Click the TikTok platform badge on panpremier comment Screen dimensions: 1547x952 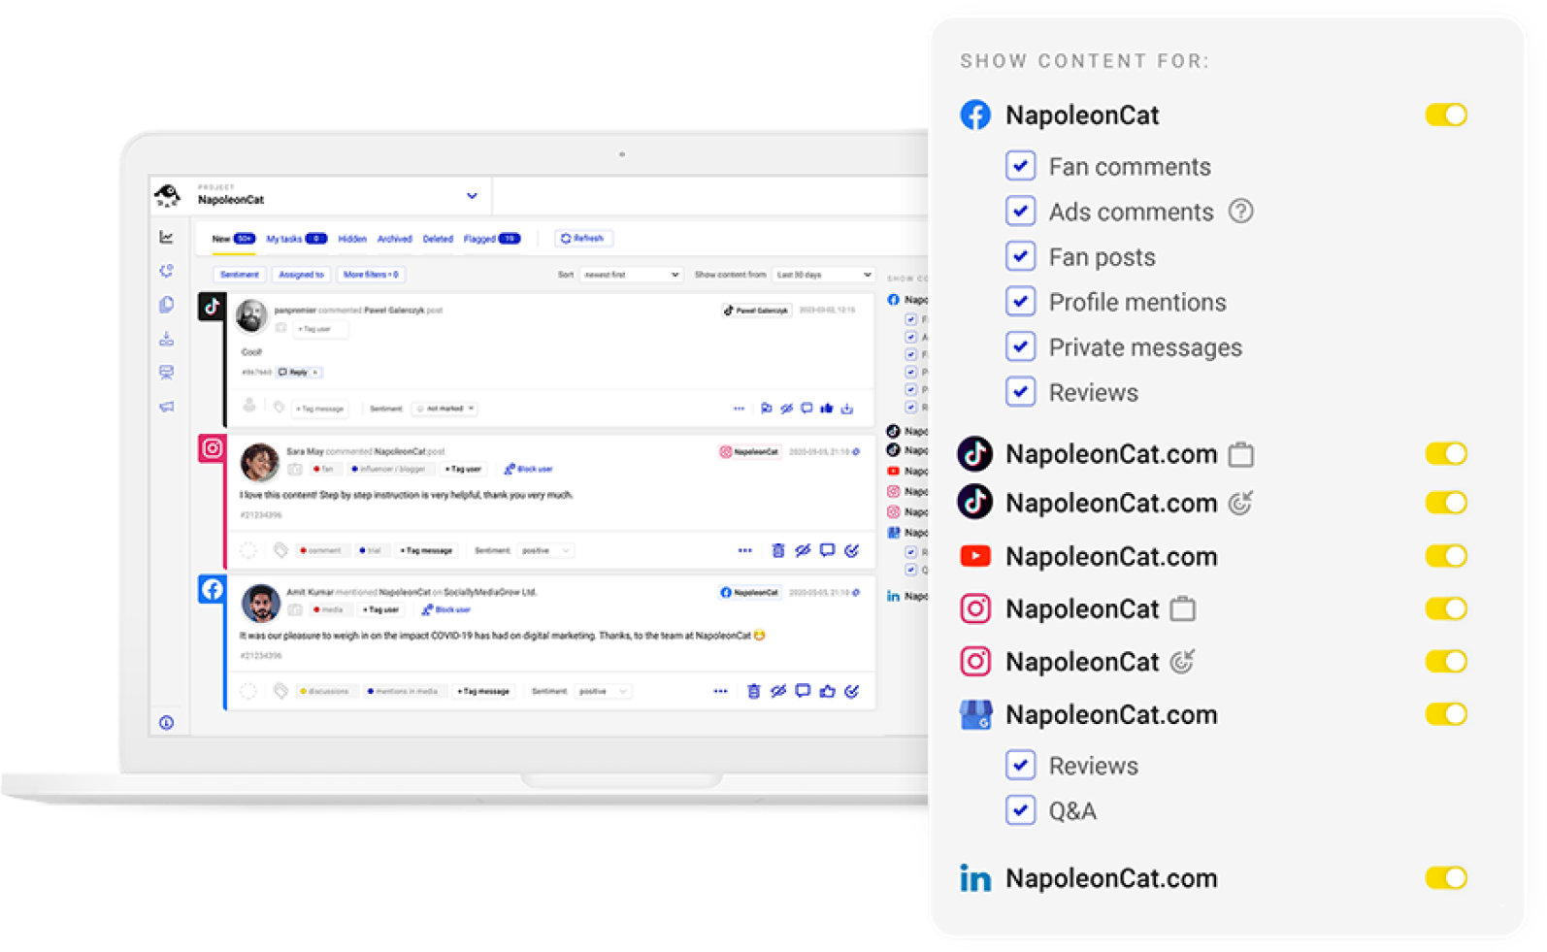click(213, 307)
